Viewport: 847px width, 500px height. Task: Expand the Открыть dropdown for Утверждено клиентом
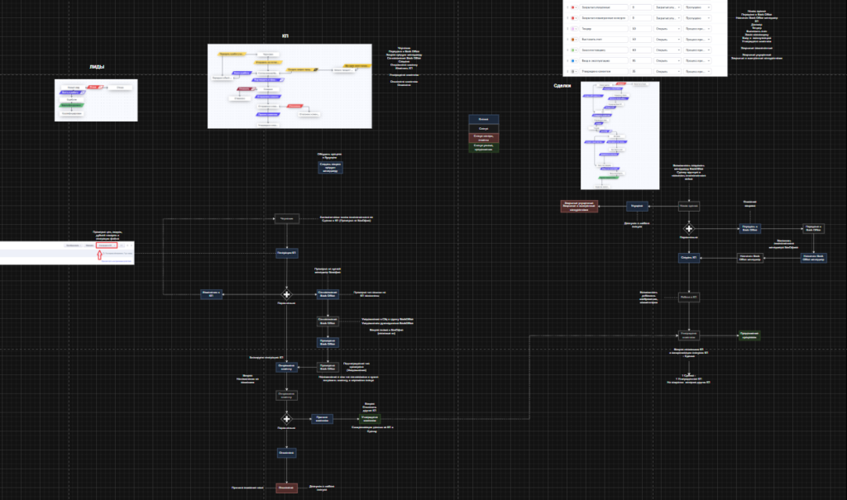click(666, 72)
